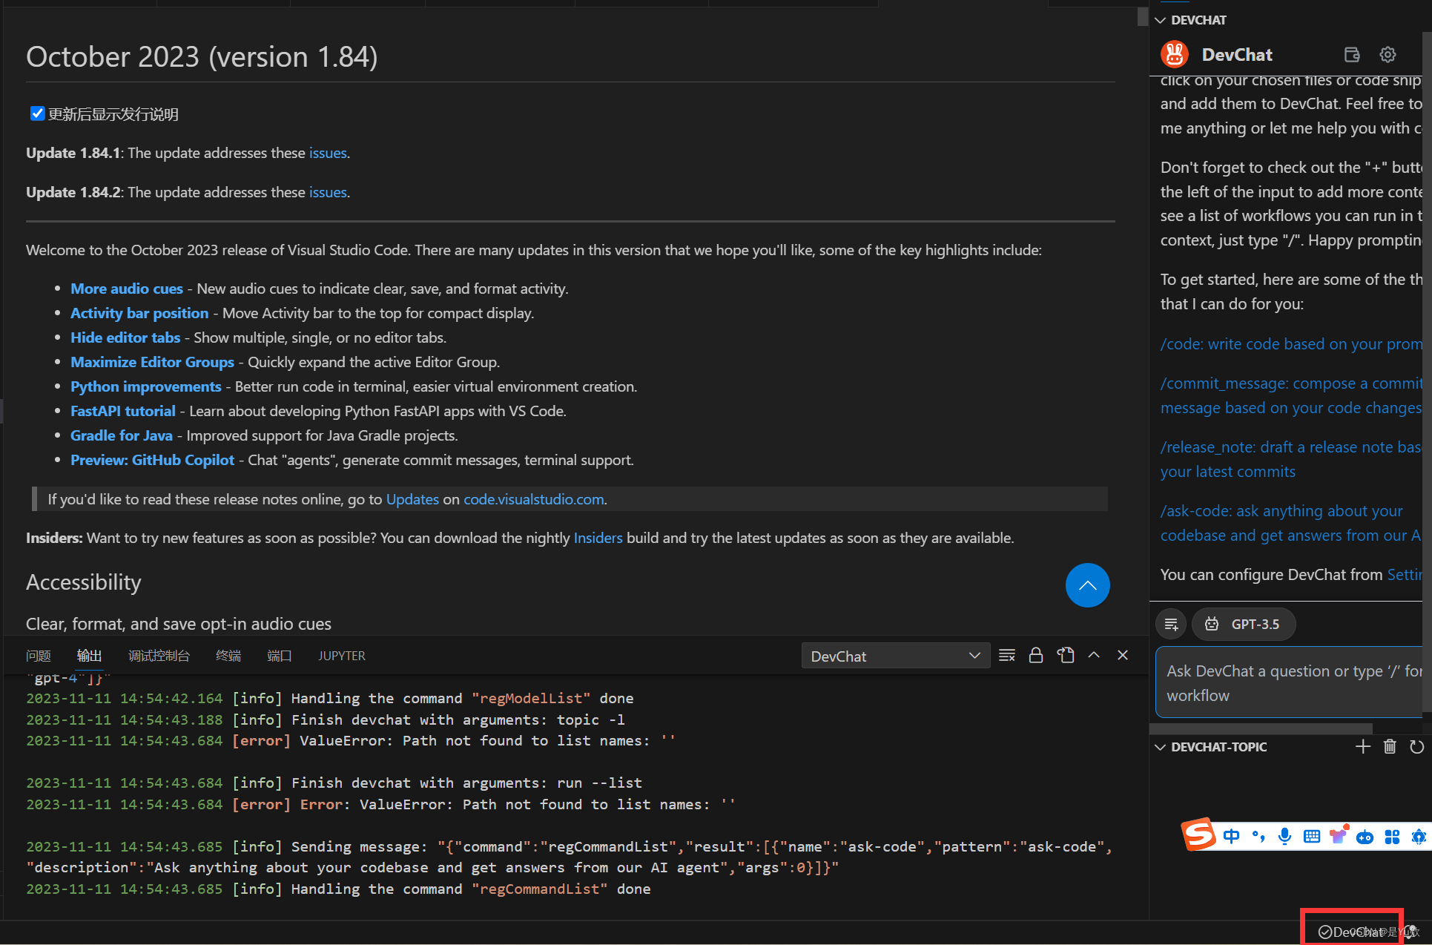This screenshot has height=945, width=1432.
Task: Open DevChat settings gear icon
Action: click(x=1388, y=55)
